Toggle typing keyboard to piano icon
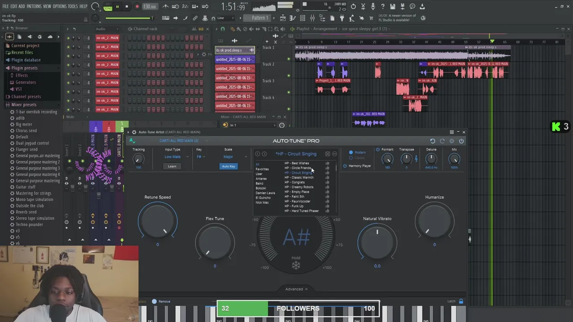The image size is (573, 322). point(165,18)
